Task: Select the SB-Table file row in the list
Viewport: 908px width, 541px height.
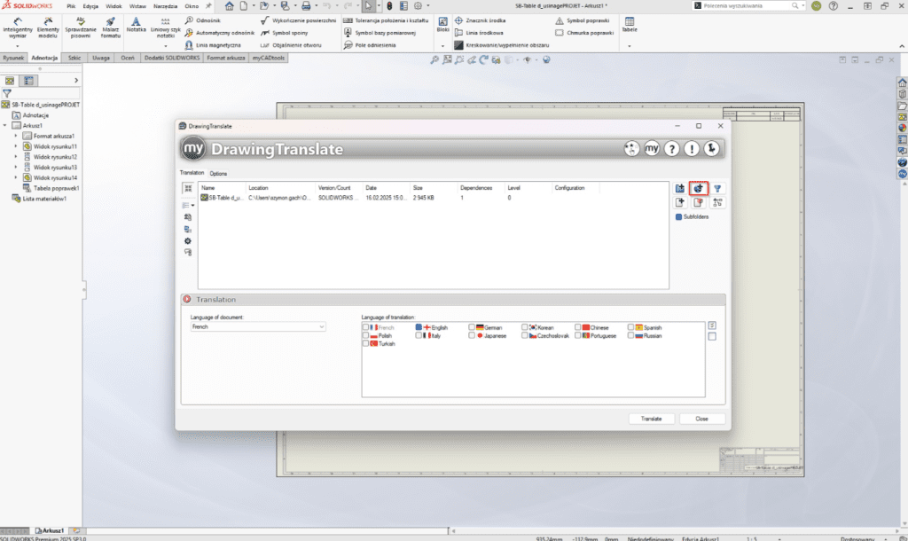Action: (433, 198)
